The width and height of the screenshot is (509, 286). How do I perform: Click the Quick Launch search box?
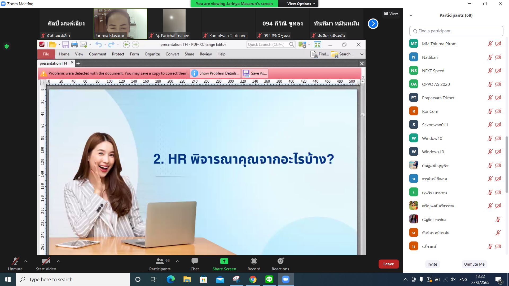click(271, 44)
